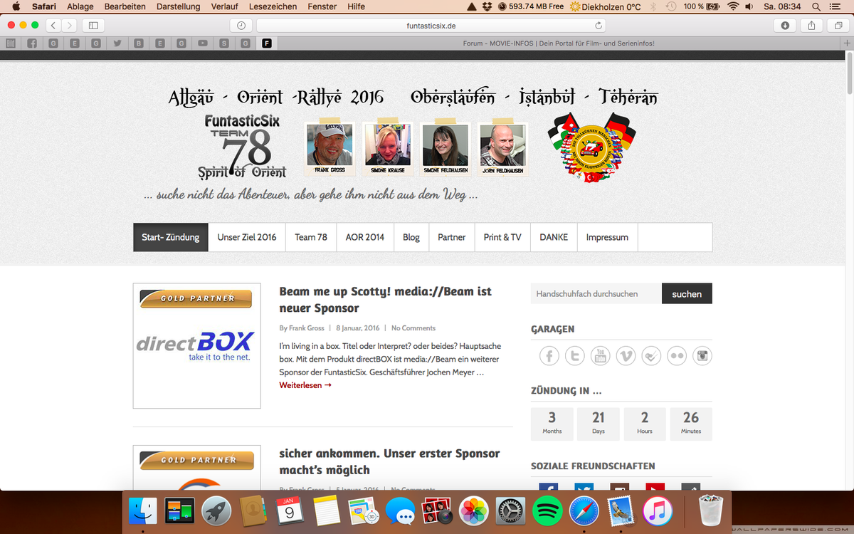Open the Bearbeiten menu
This screenshot has width=854, height=534.
[x=125, y=6]
